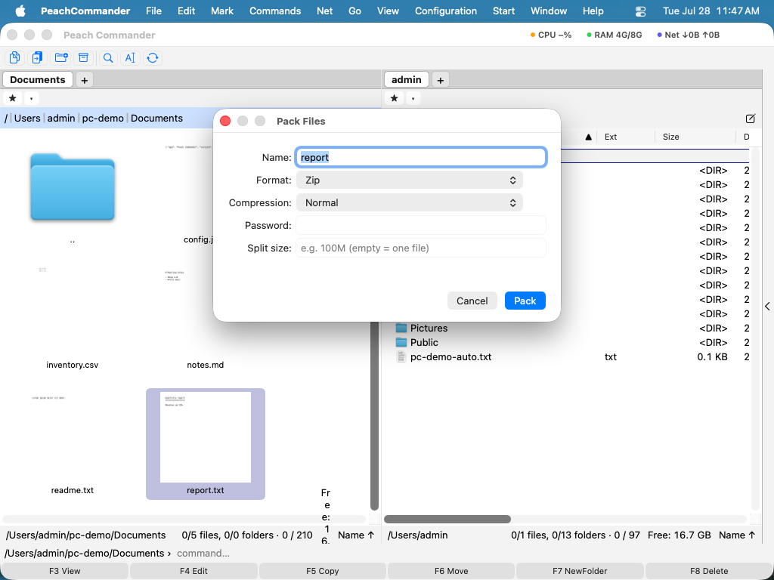The height and width of the screenshot is (580, 774).
Task: Select notes.md in Documents panel
Action: point(206,365)
